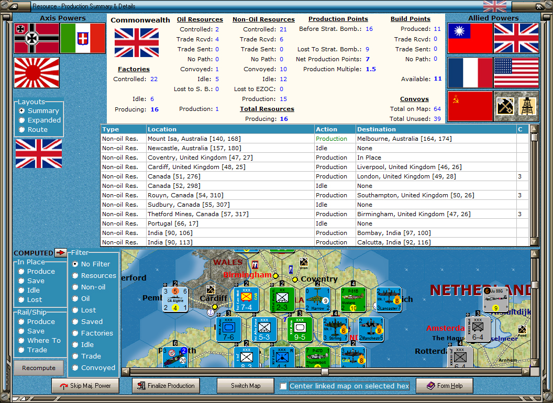Click the table scrollbar down arrow
The width and height of the screenshot is (553, 403).
coord(534,241)
